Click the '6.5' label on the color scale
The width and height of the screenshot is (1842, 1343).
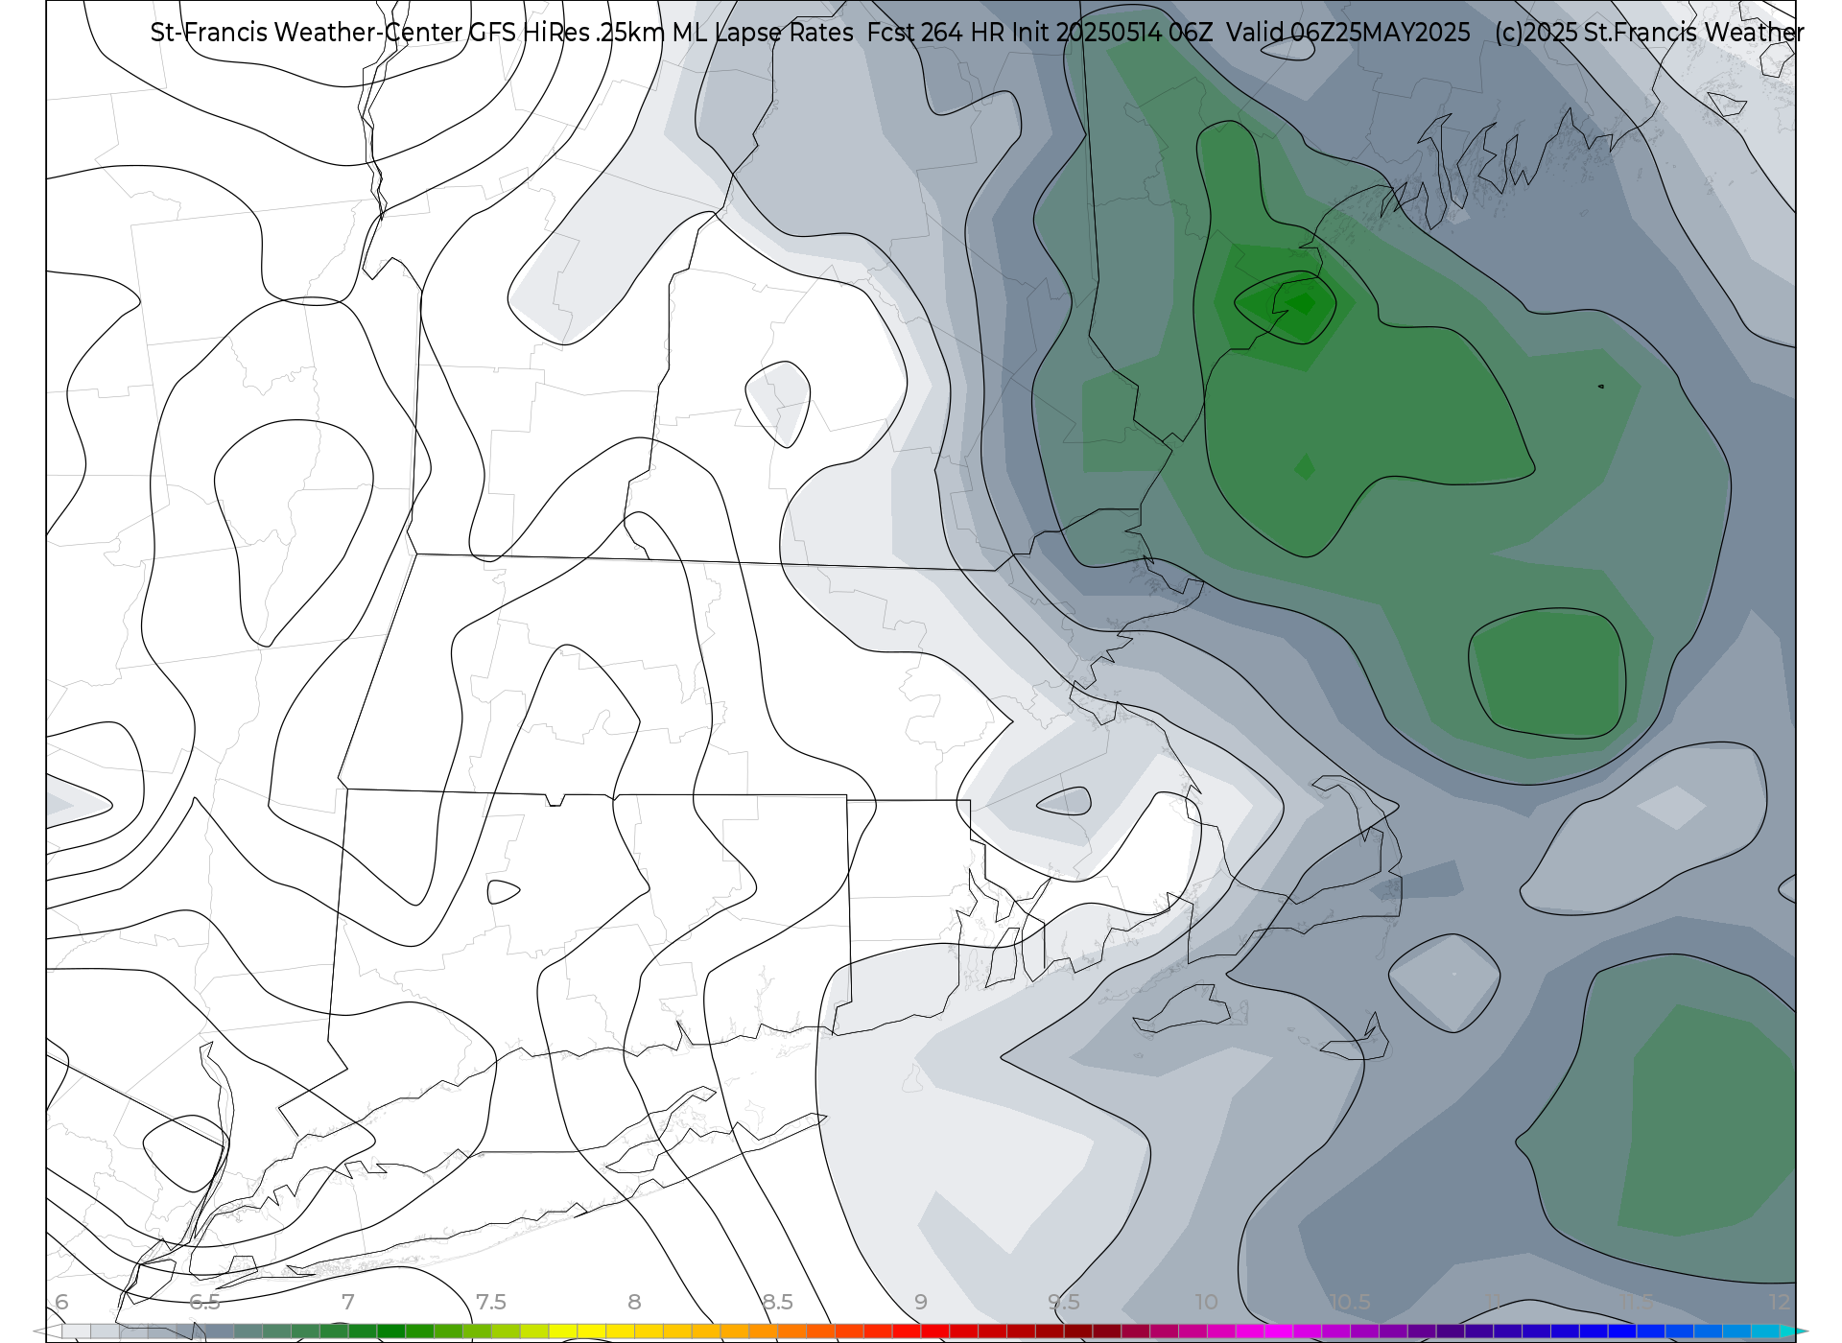[204, 1302]
